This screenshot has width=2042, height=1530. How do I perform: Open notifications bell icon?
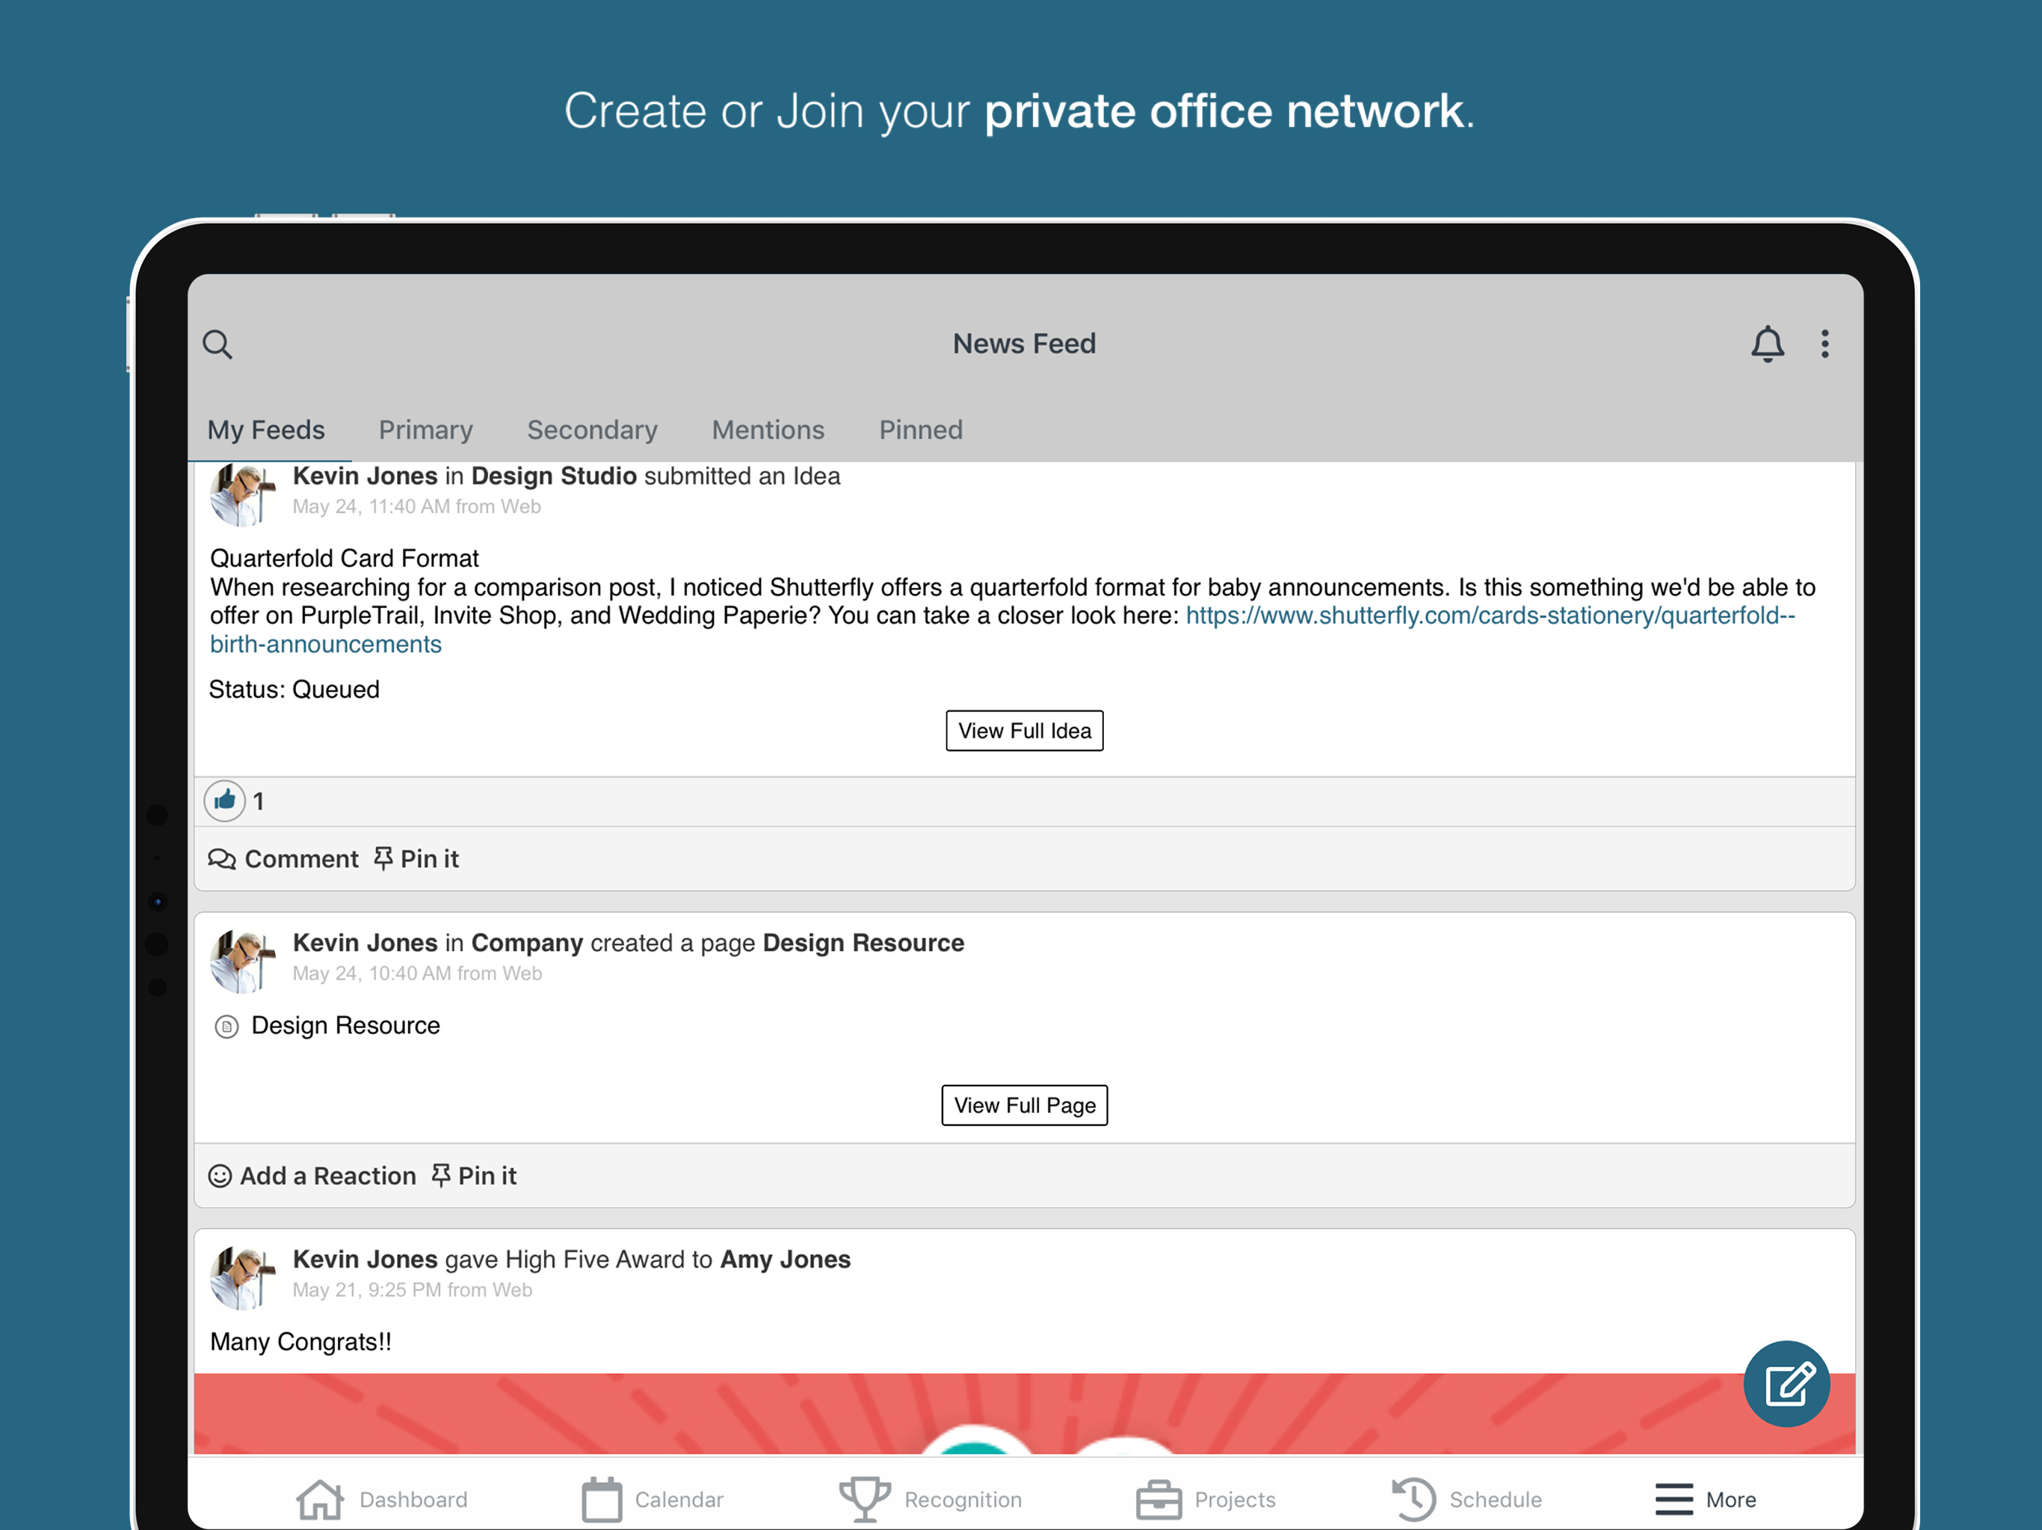coord(1767,344)
